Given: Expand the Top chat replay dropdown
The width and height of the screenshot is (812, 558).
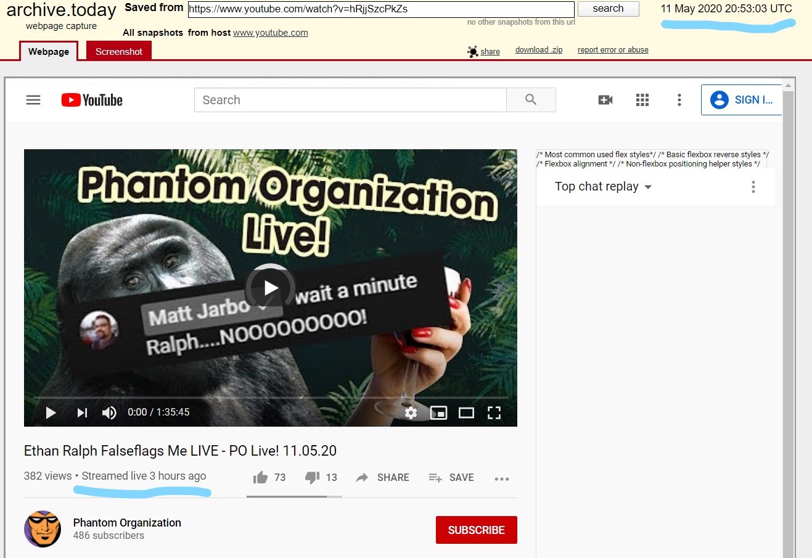Looking at the screenshot, I should [x=604, y=187].
